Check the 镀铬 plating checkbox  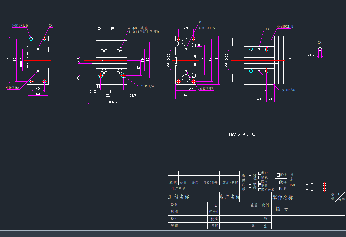(278, 182)
